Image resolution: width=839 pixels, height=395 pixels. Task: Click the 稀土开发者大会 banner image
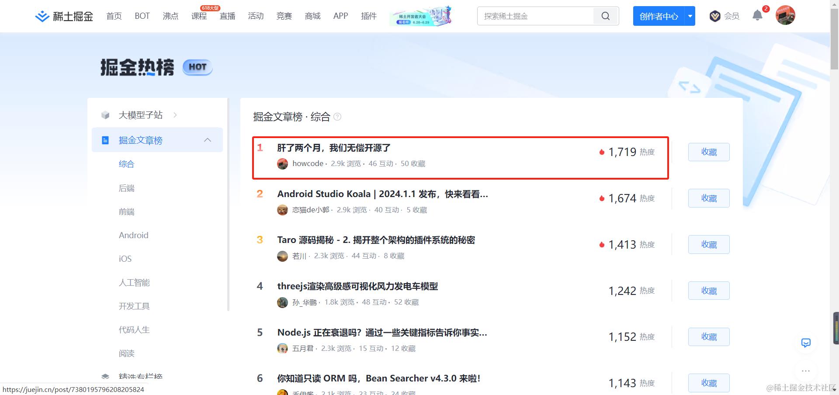pos(420,16)
